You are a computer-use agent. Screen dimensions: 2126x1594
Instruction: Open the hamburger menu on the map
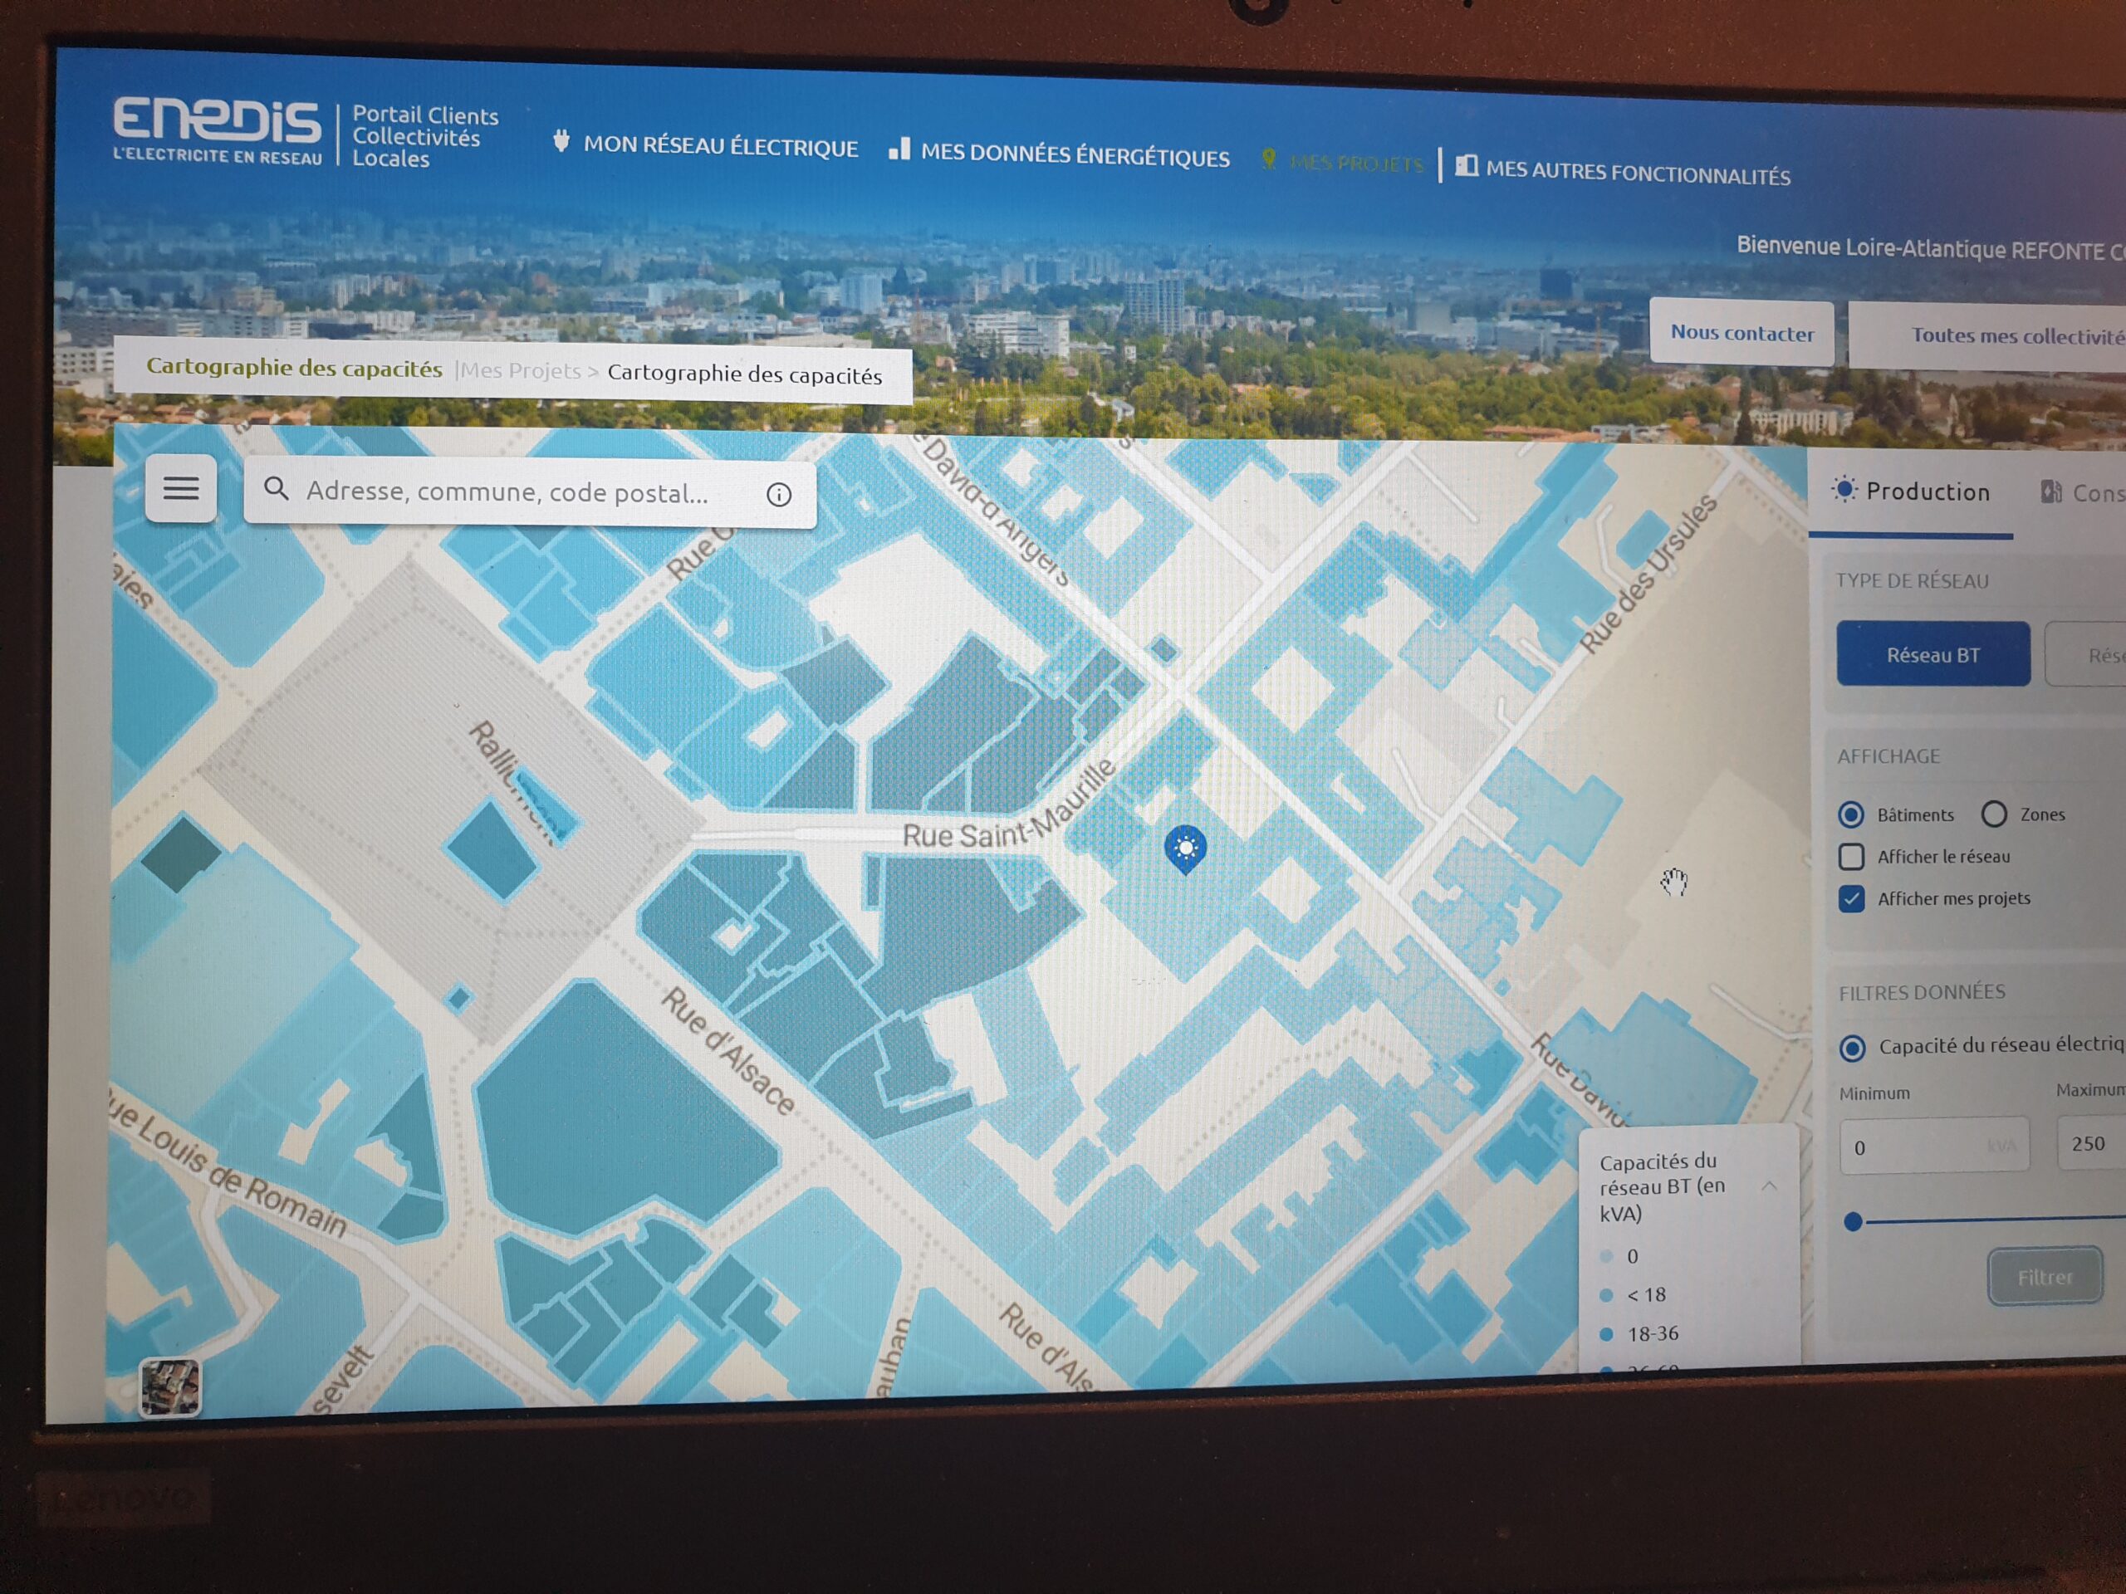183,490
